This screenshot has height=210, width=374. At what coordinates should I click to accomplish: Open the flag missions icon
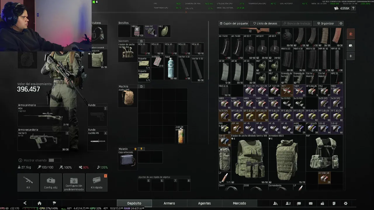click(x=54, y=203)
